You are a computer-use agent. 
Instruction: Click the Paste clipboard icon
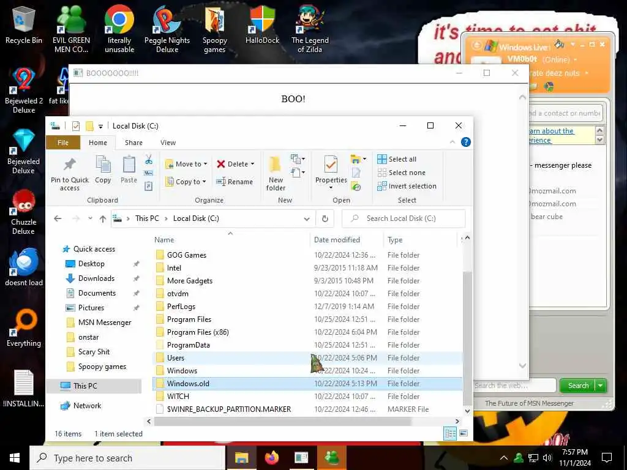coord(129,170)
